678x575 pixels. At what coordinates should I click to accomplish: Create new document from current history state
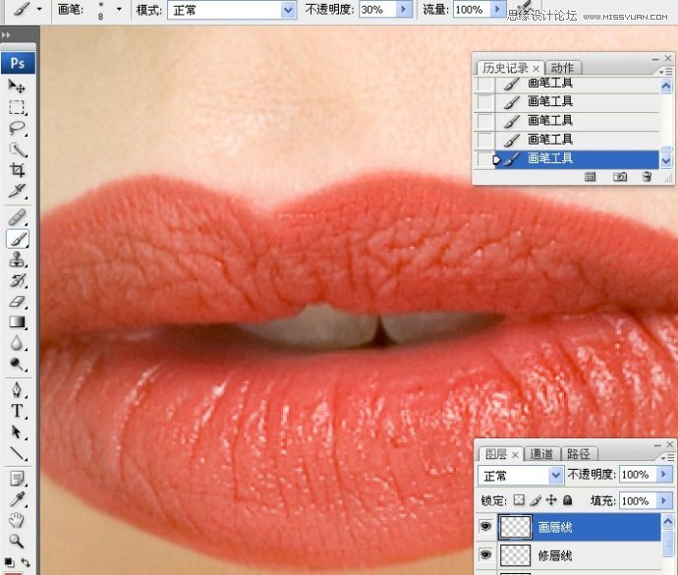(590, 177)
